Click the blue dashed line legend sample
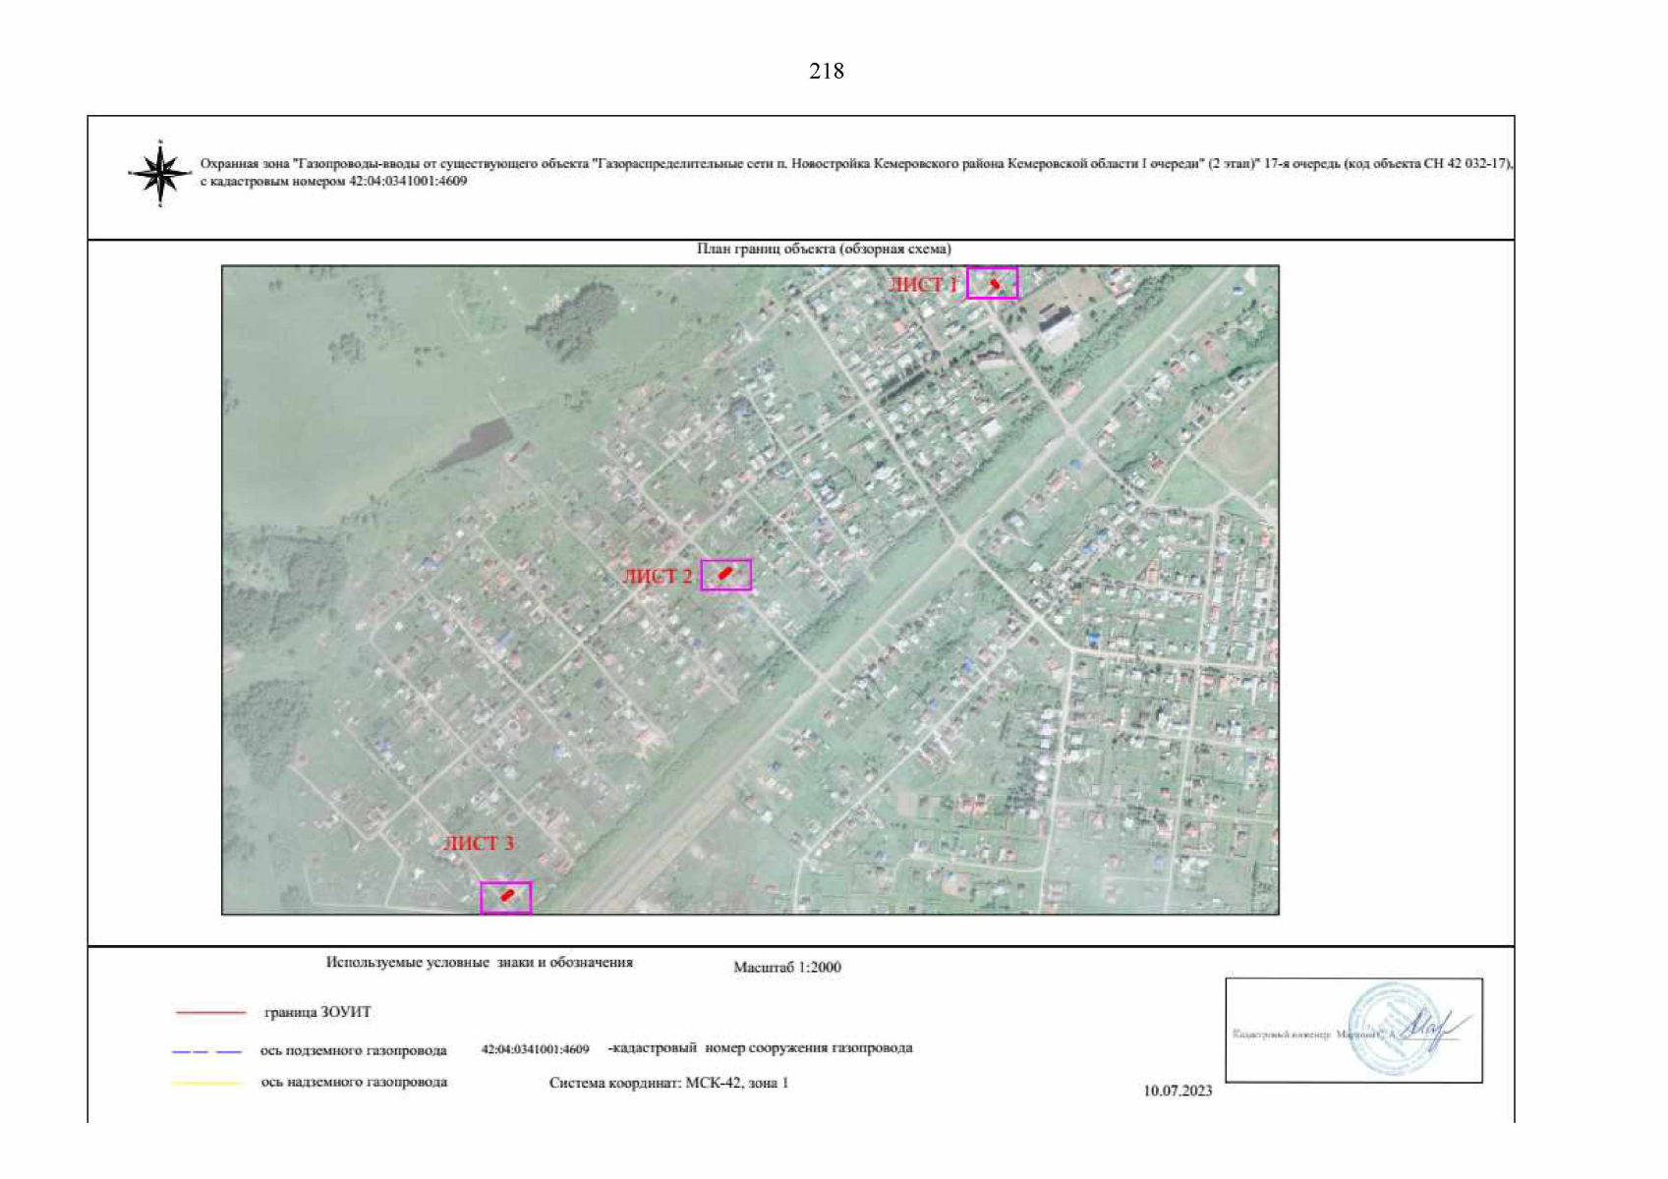Screen dimensions: 1668x1179 click(x=206, y=1051)
